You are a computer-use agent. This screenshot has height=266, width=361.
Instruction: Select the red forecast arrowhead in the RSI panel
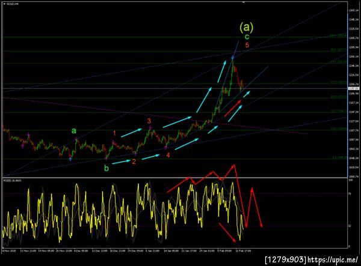[262, 225]
